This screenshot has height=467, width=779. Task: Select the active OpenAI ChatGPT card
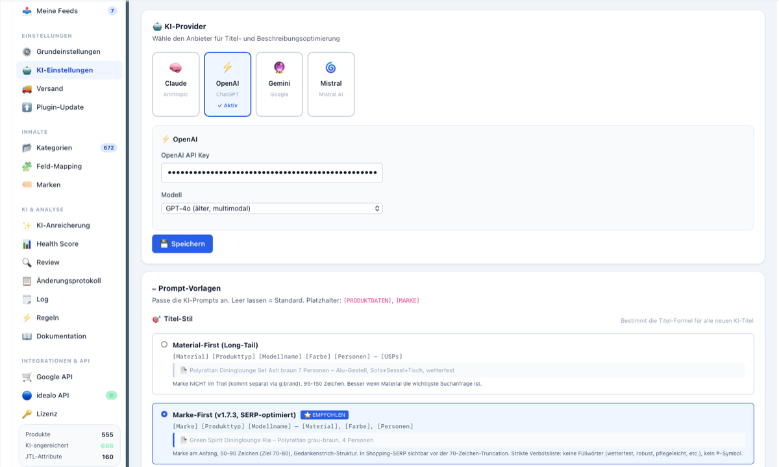tap(227, 84)
